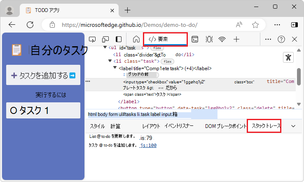Click the flex badge on ul#tasks

click(x=157, y=48)
